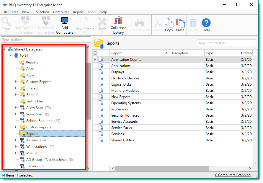
Task: Open the Report menu
Action: tap(78, 12)
